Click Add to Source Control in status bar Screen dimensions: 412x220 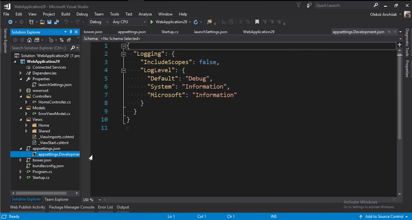(384, 217)
